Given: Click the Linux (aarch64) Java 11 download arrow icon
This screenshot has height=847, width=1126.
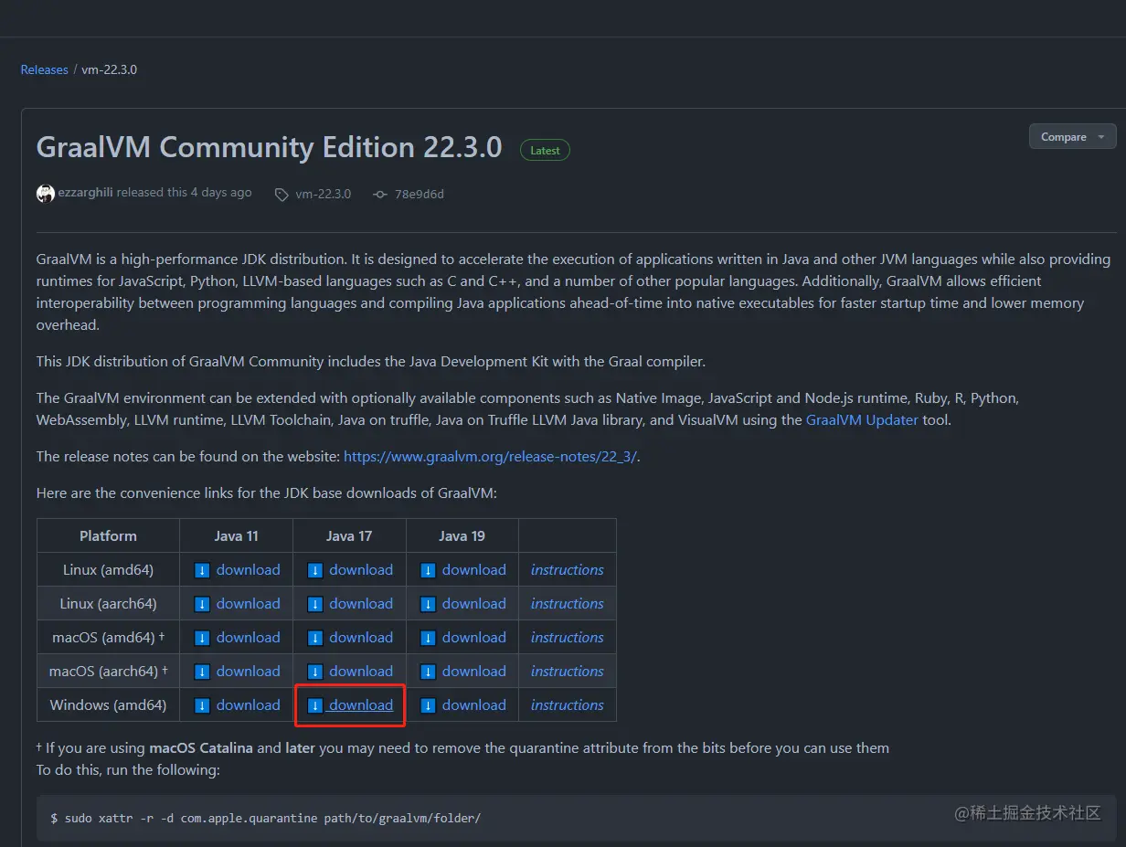Looking at the screenshot, I should [203, 604].
